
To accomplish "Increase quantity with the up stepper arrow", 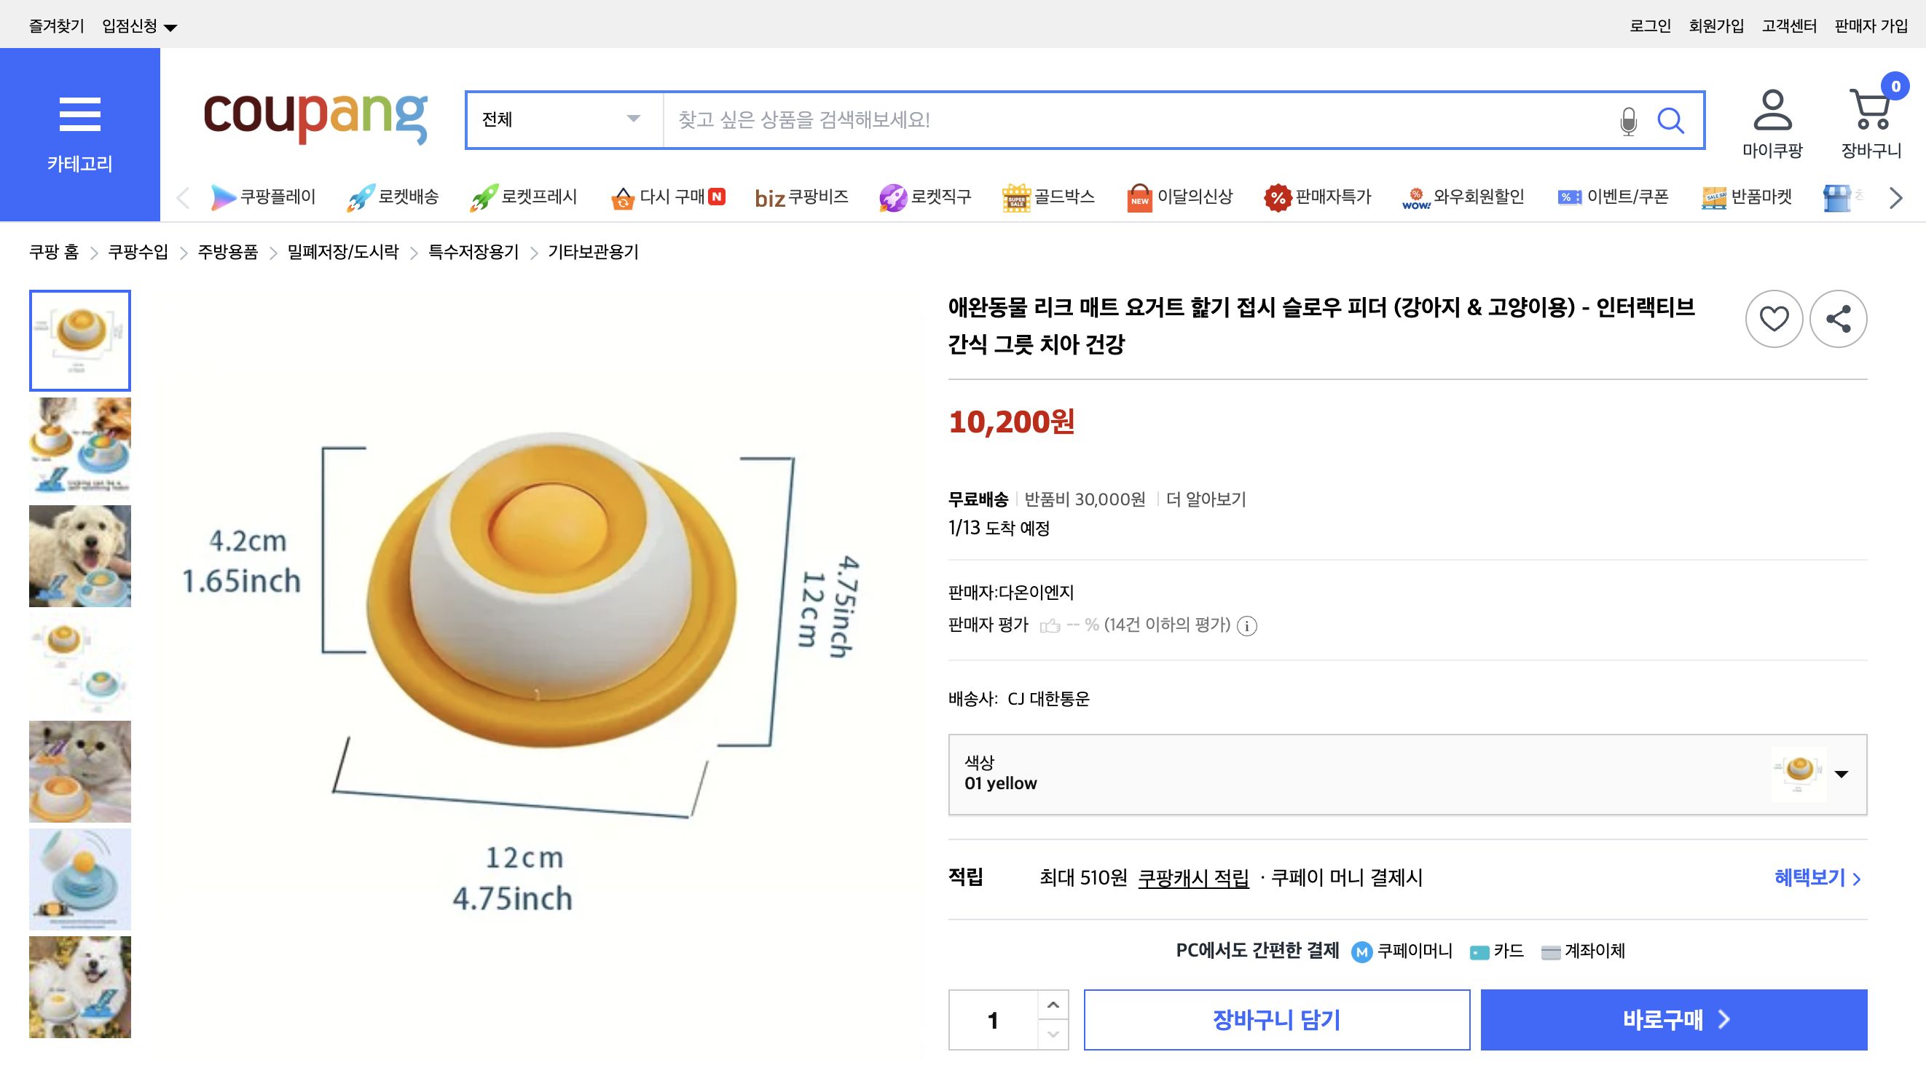I will pos(1053,1004).
